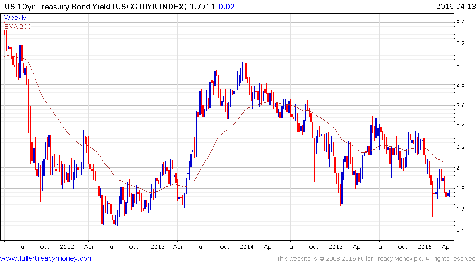Viewport: 476px width, 265px height.
Task: Click the chart title 'US 10yr Treasury Bond Yield'
Action: pos(58,7)
